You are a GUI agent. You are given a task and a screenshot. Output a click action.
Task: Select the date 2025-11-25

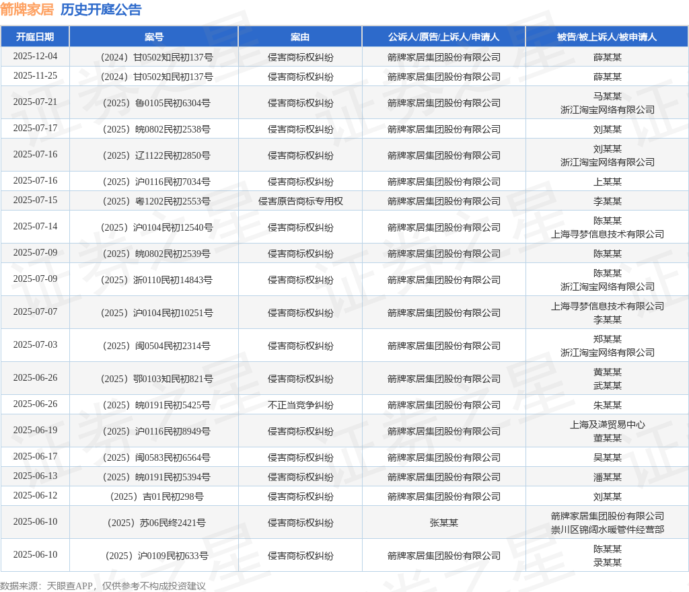point(35,76)
